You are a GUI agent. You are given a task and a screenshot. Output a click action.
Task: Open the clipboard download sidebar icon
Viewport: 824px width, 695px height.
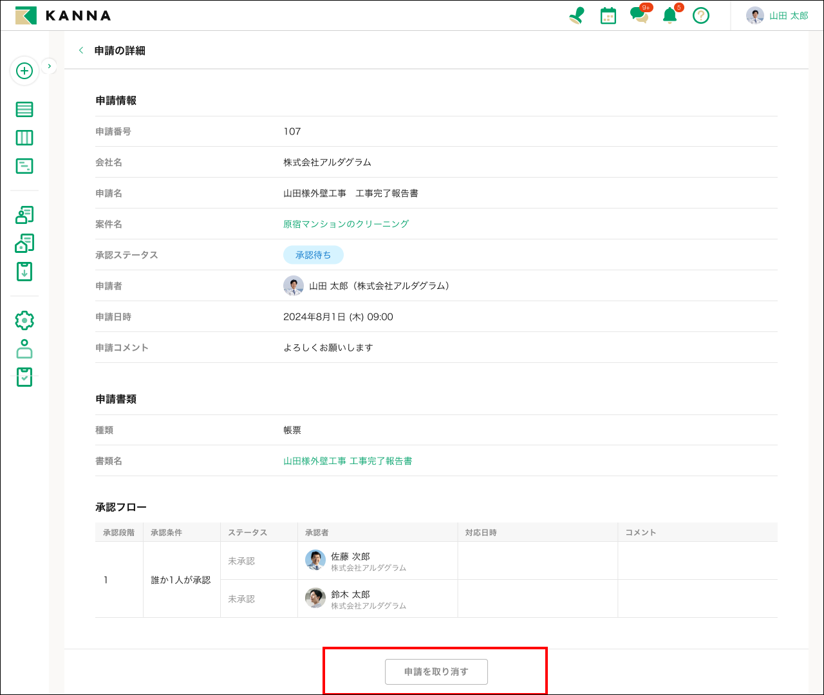tap(24, 272)
